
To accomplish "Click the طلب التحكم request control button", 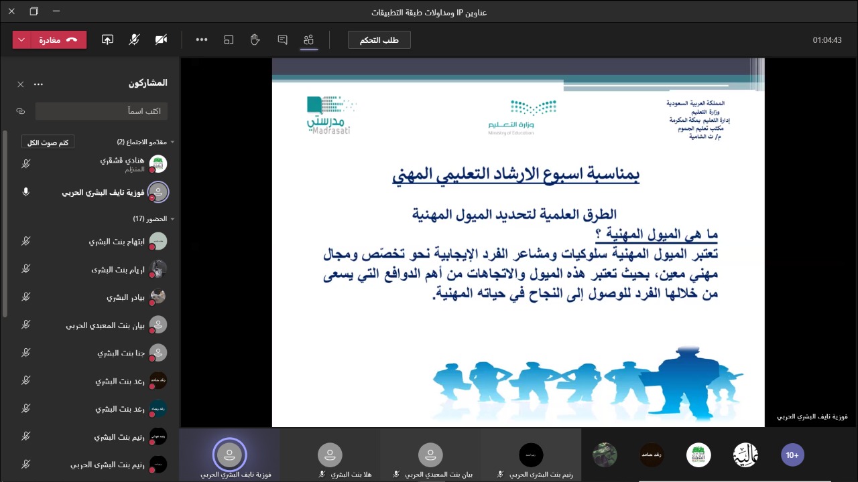I will click(379, 40).
